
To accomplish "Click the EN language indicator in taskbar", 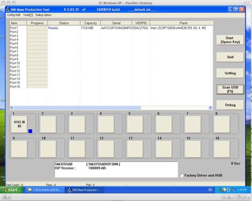I will [x=210, y=190].
